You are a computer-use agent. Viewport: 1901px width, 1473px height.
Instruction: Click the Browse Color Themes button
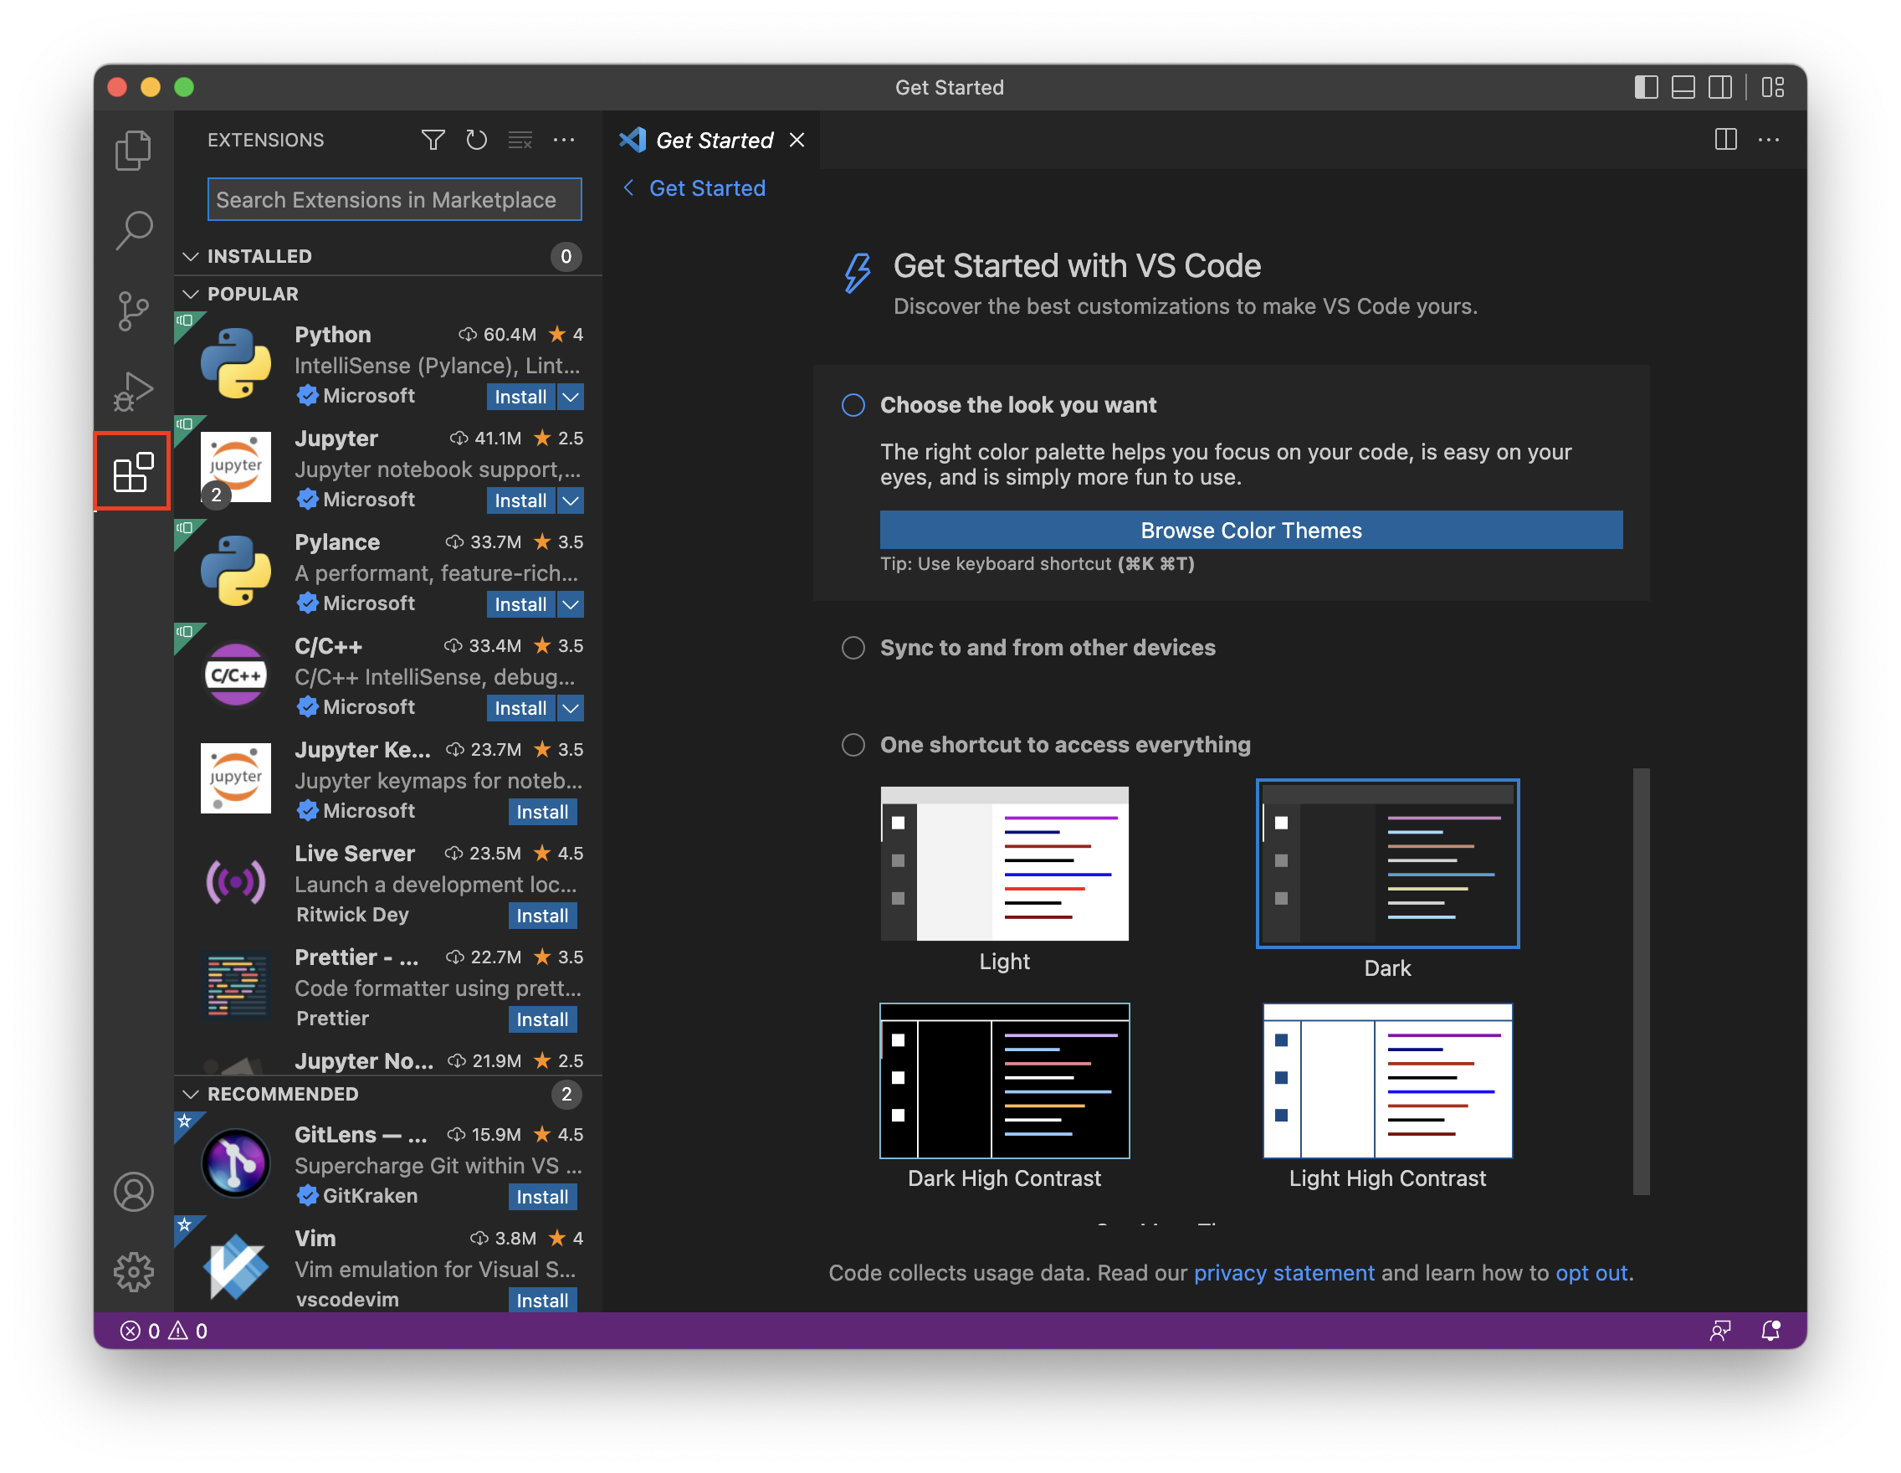click(x=1250, y=530)
